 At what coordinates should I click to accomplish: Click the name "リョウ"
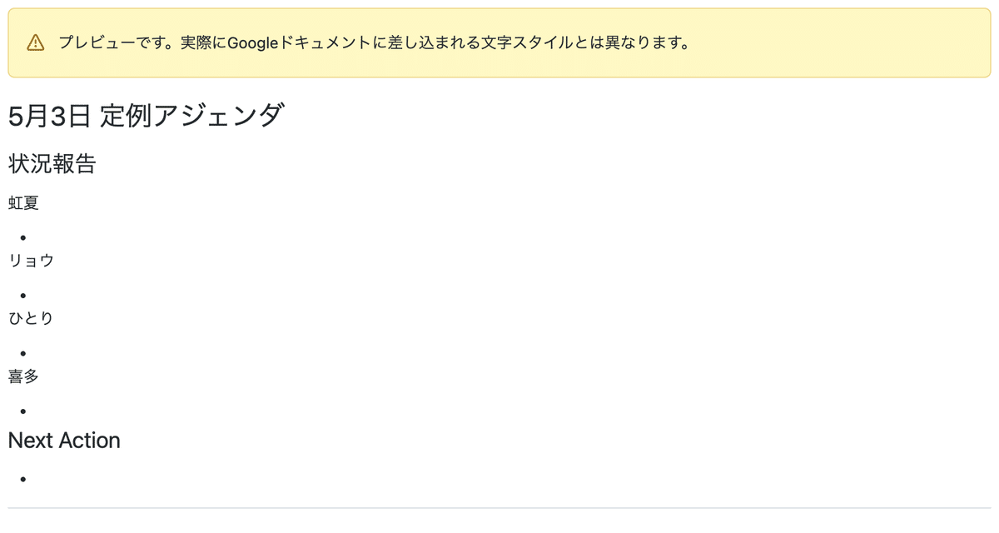[31, 261]
